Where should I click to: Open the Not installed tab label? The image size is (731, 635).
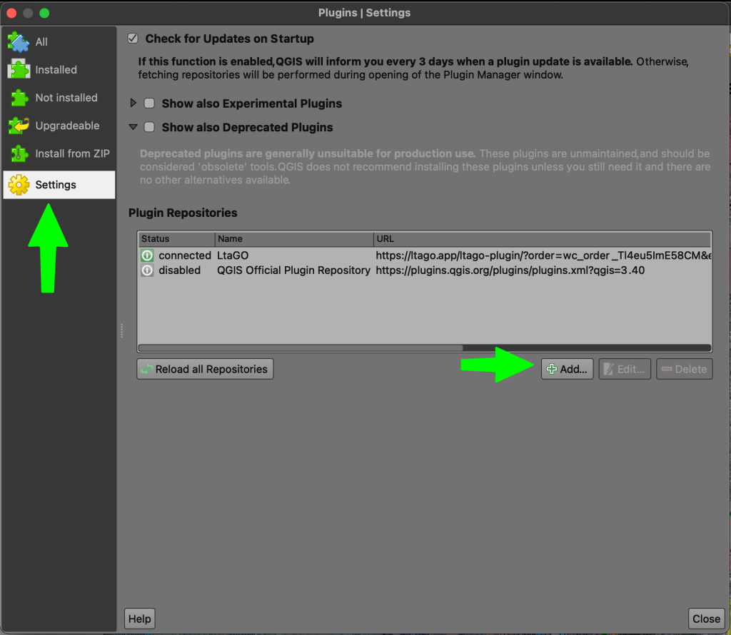pyautogui.click(x=66, y=98)
